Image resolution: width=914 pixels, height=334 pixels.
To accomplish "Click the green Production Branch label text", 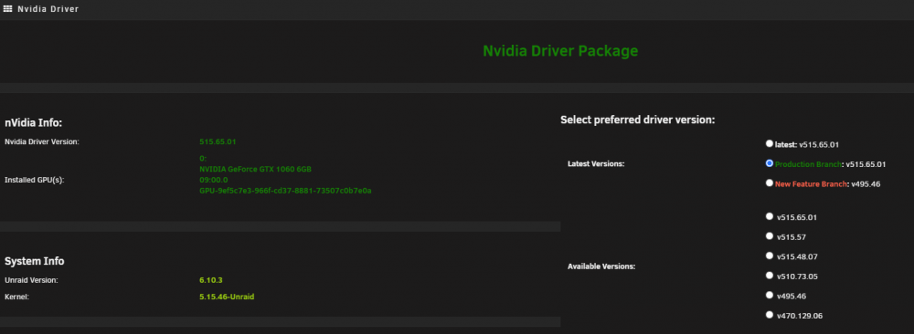I will click(x=809, y=164).
